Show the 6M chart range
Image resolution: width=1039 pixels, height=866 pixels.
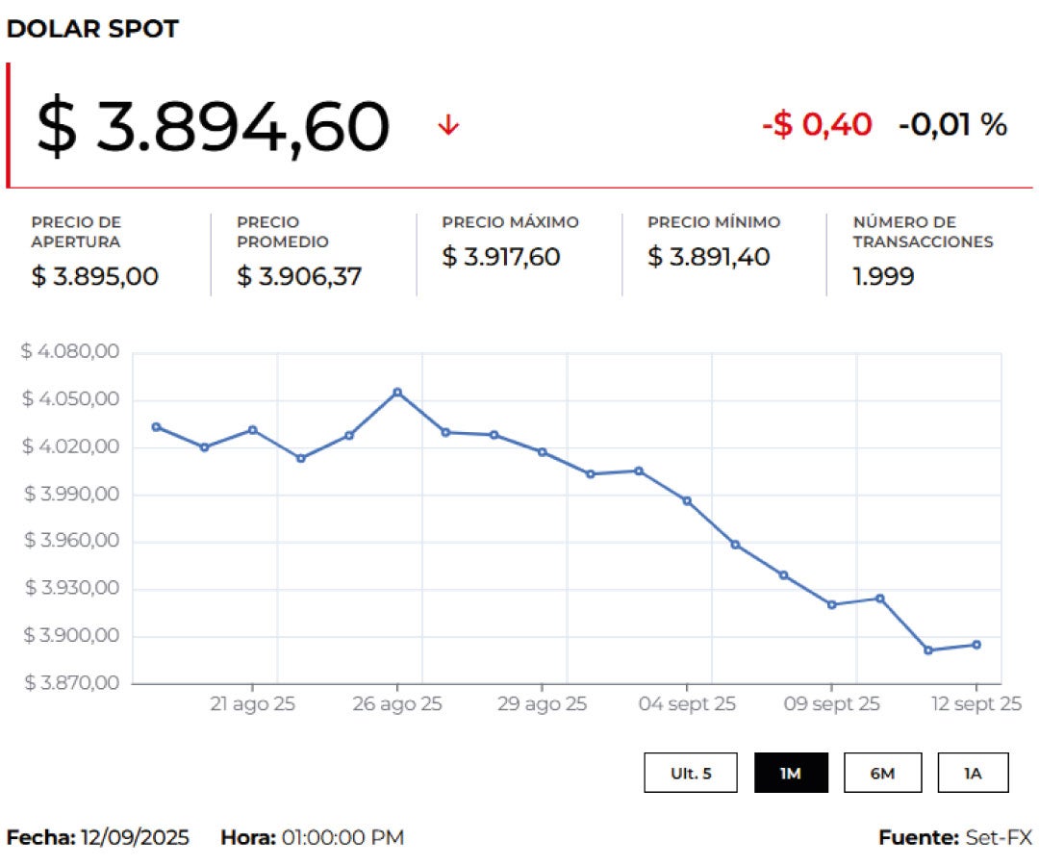click(x=882, y=773)
